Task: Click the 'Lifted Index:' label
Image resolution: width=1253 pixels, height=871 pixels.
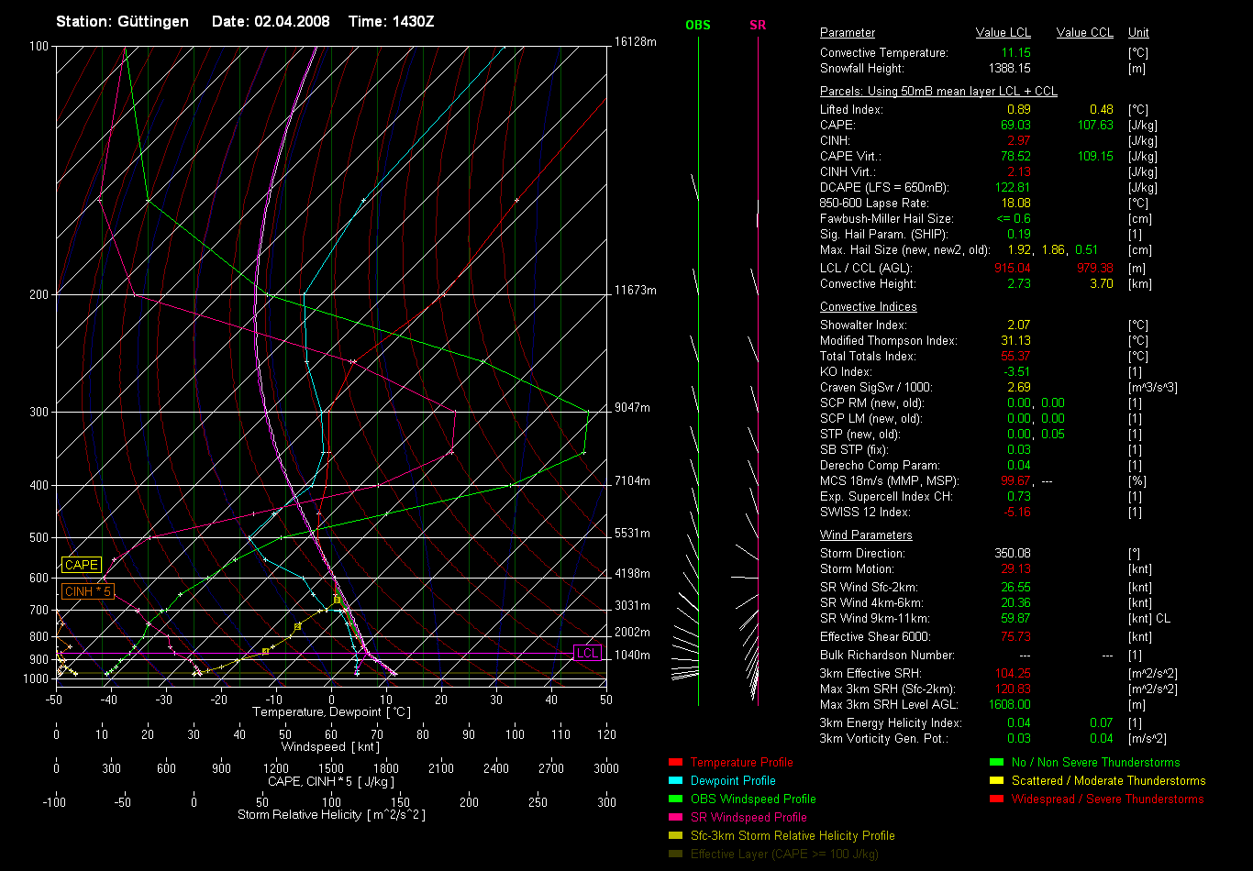Action: pyautogui.click(x=851, y=110)
